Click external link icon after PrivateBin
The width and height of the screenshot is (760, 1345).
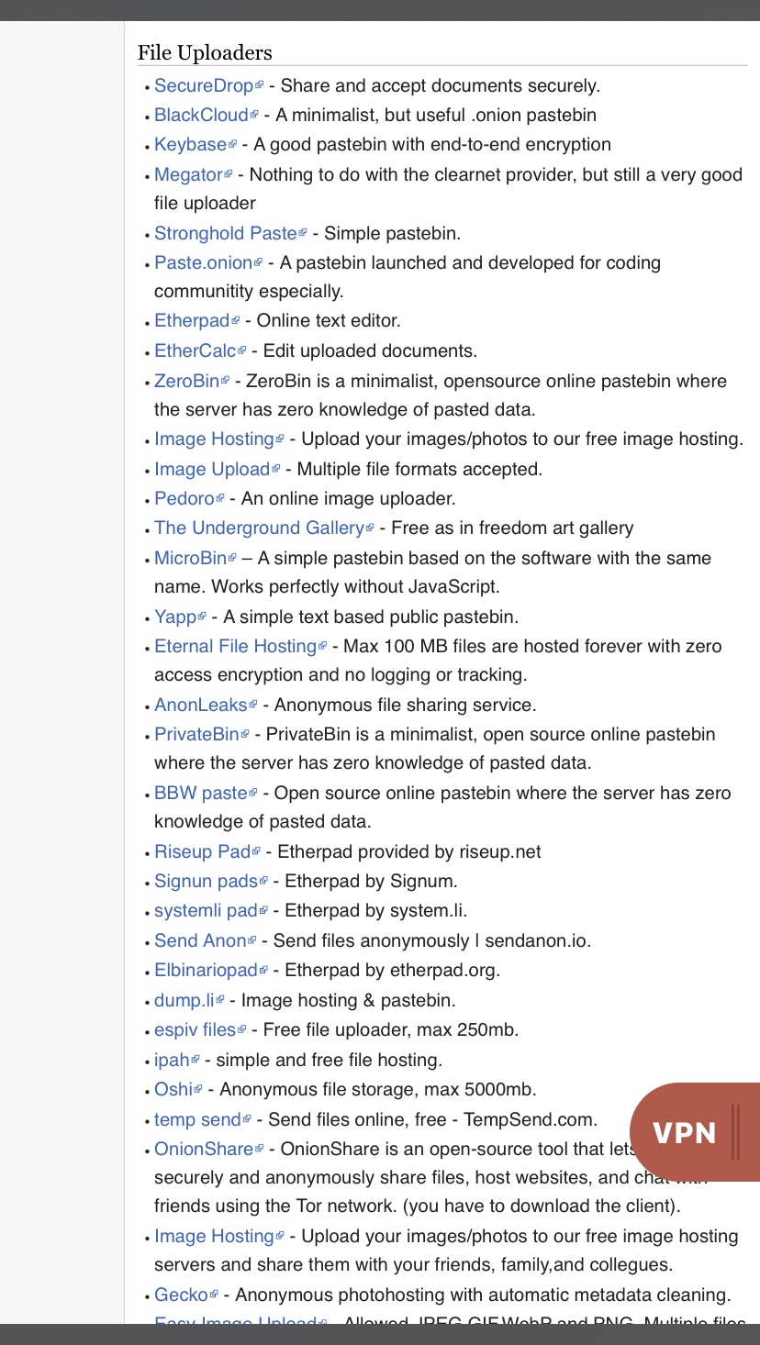point(245,734)
